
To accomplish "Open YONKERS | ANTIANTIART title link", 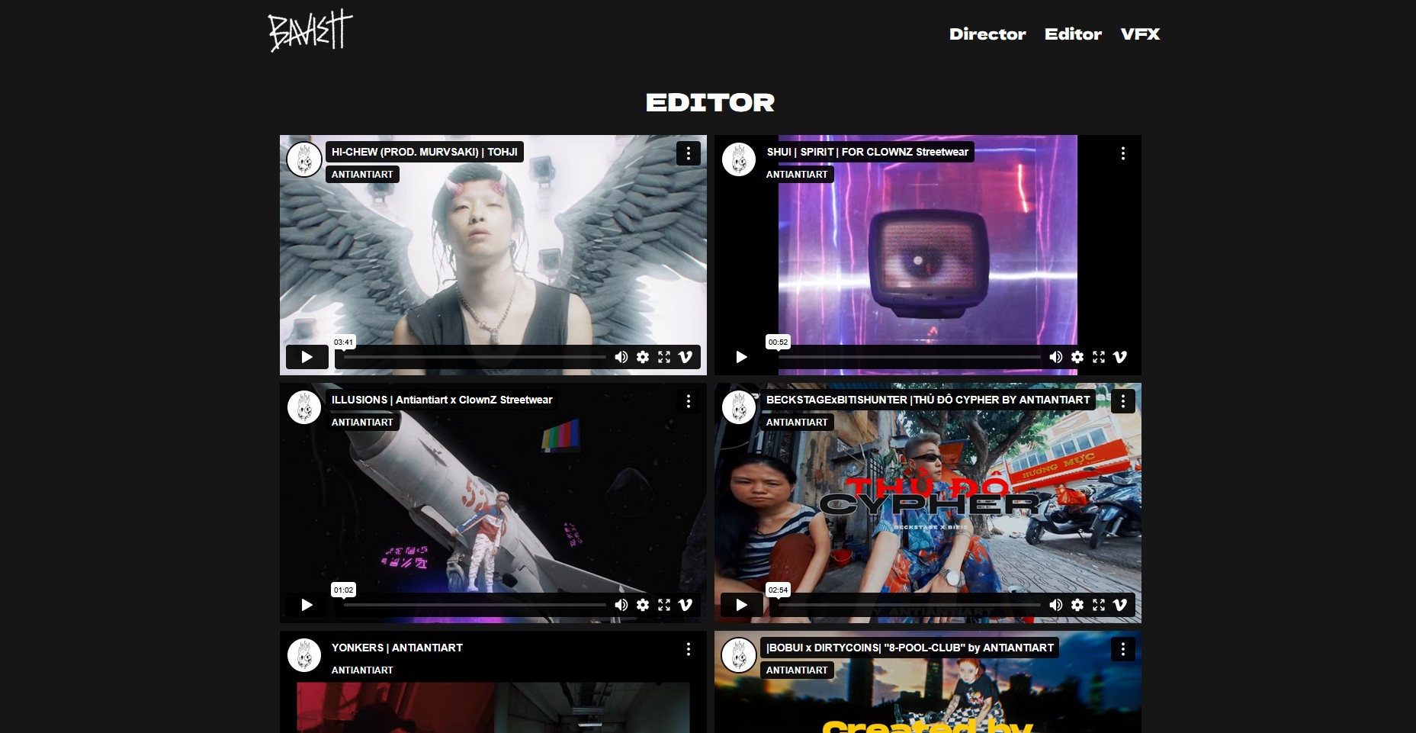I will [397, 648].
